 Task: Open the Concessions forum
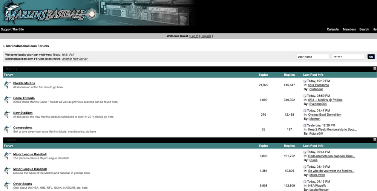point(23,128)
